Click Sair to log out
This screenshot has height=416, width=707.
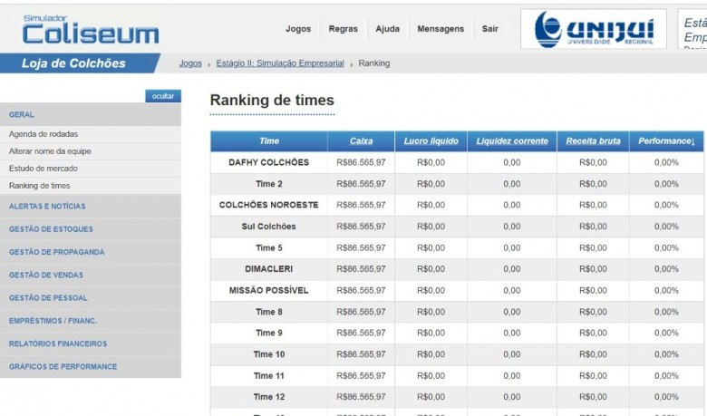(490, 29)
